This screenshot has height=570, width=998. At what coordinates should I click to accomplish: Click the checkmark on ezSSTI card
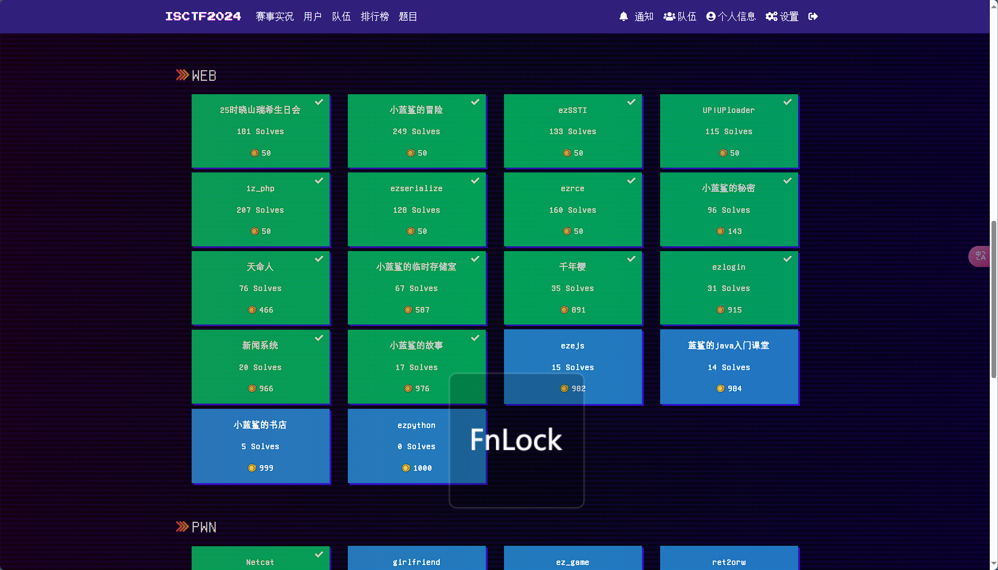click(631, 102)
